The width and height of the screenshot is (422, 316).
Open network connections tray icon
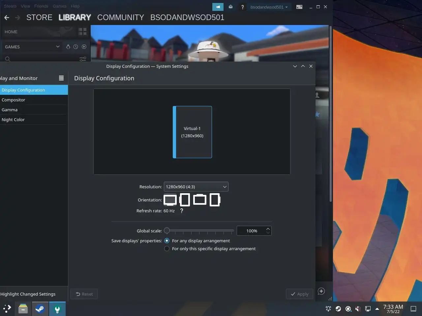[x=368, y=309]
